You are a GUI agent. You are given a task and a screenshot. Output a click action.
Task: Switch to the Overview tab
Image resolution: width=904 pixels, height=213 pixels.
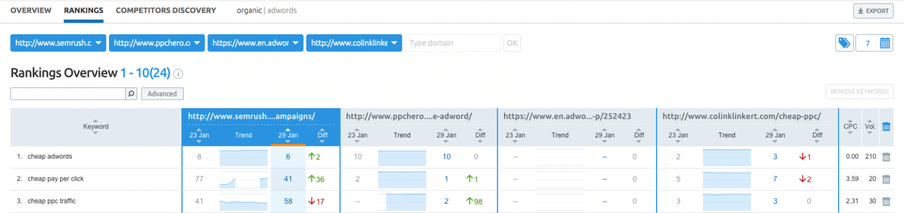click(31, 10)
